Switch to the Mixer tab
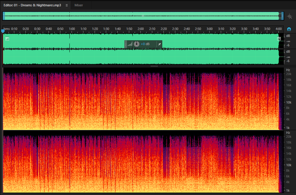This screenshot has height=195, width=296. [x=79, y=5]
